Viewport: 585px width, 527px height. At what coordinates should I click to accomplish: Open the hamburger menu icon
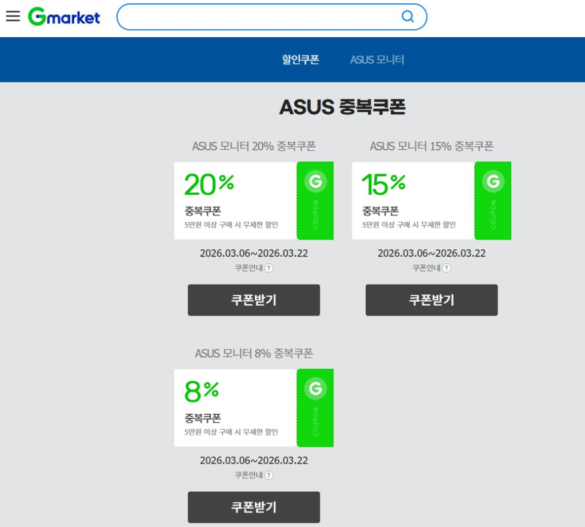[x=13, y=16]
